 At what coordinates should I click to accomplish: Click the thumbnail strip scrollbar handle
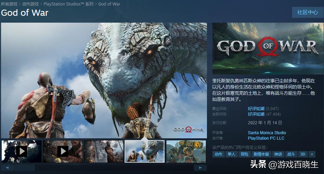click(x=25, y=167)
